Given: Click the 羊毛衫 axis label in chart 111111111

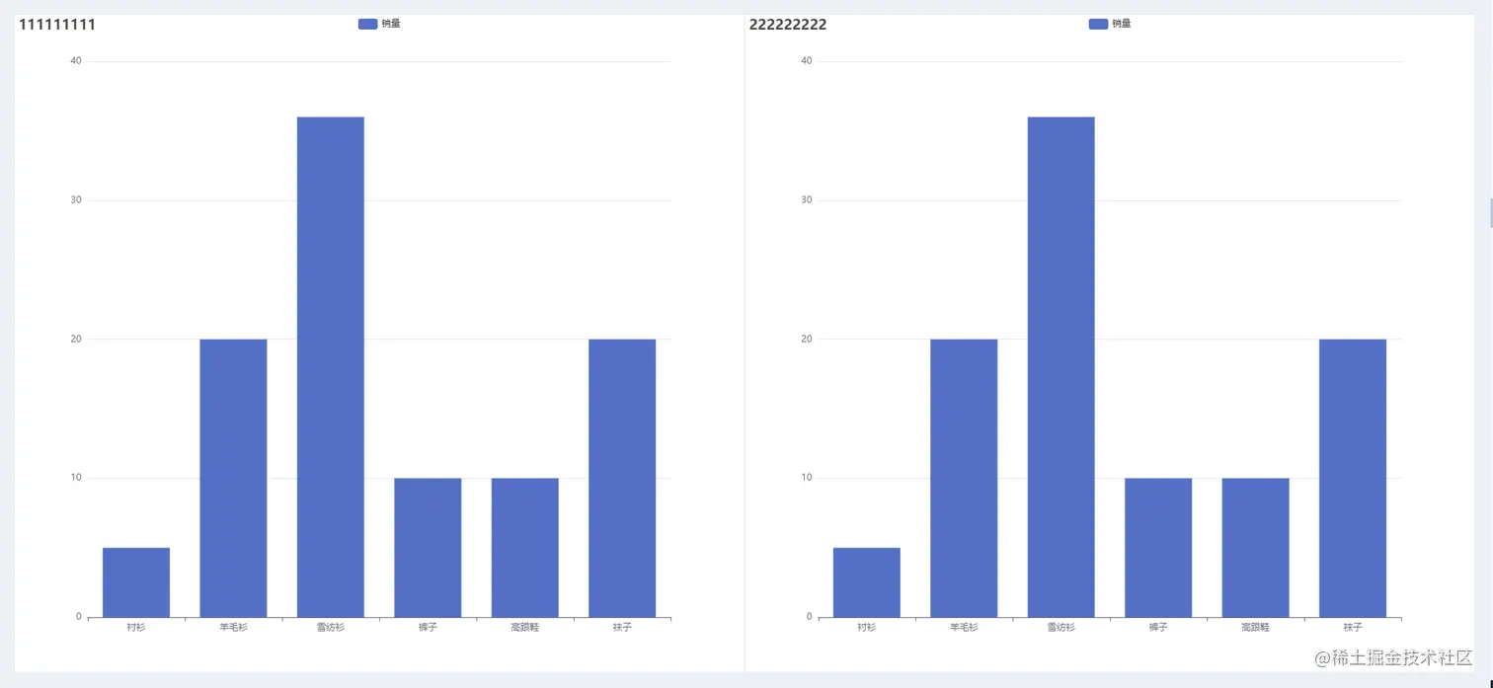Looking at the screenshot, I should click(233, 628).
